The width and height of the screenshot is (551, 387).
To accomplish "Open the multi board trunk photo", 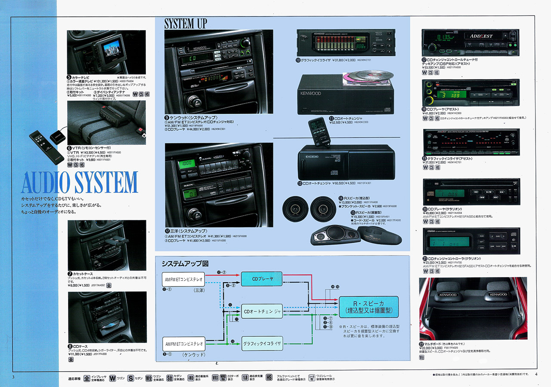I will pyautogui.click(x=473, y=308).
